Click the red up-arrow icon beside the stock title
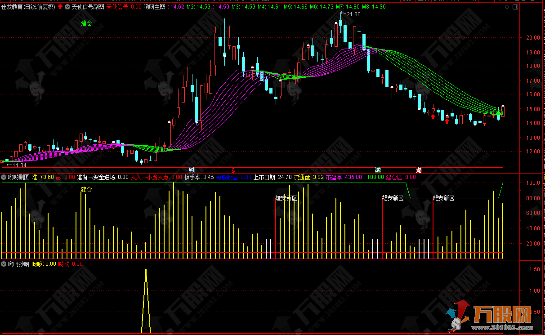Screen dimensions: 545x335 click(x=60, y=7)
